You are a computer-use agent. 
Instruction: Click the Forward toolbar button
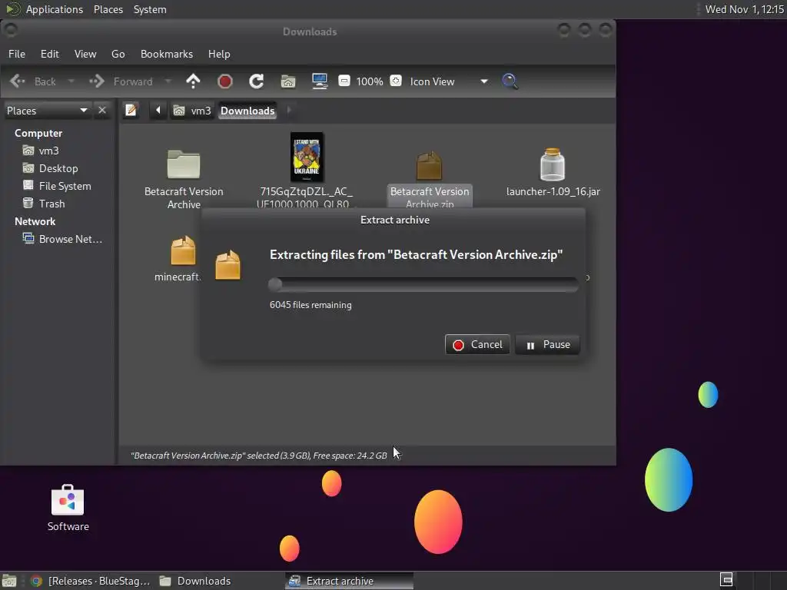click(121, 81)
